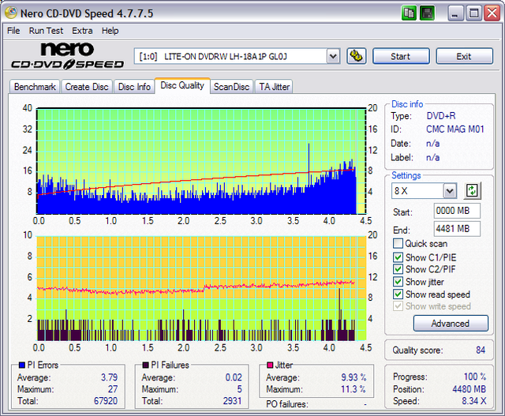
Task: Click the Start button
Action: (401, 56)
